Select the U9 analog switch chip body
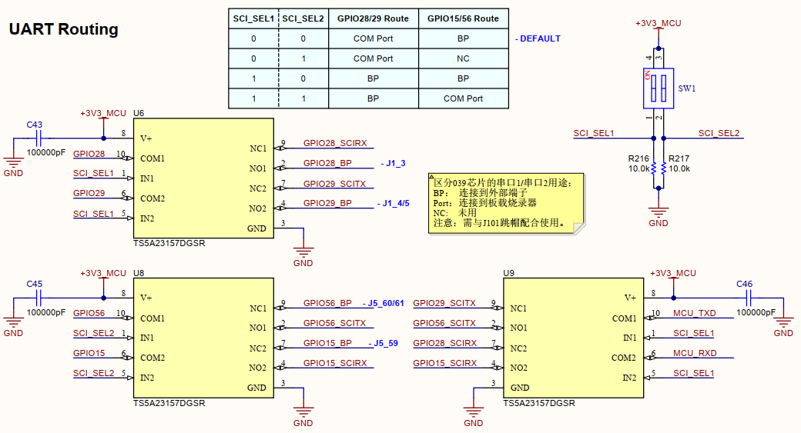The width and height of the screenshot is (801, 433). point(574,338)
